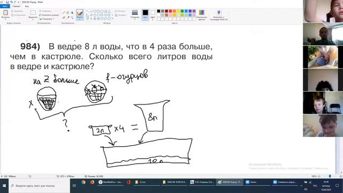This screenshot has width=343, height=193.
Task: Open Google Chrome from the taskbar
Action: (x=84, y=182)
